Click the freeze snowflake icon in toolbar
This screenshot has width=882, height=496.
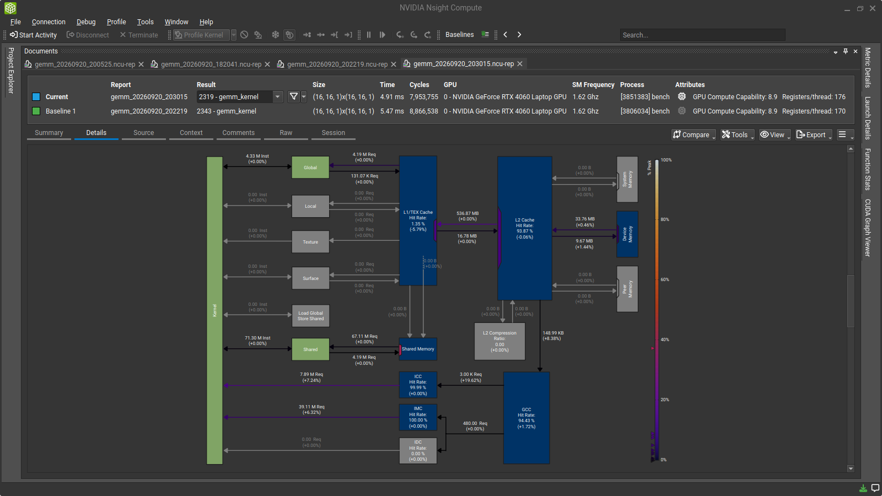click(276, 35)
